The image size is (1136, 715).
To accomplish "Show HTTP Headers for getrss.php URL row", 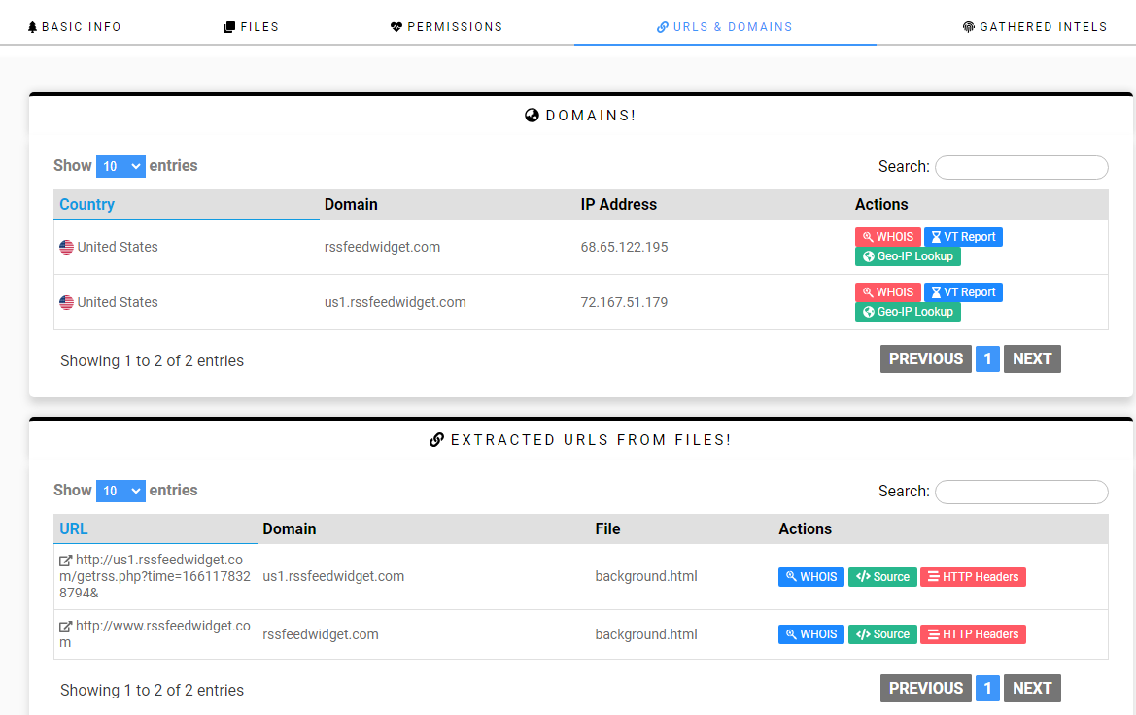I will pyautogui.click(x=973, y=577).
